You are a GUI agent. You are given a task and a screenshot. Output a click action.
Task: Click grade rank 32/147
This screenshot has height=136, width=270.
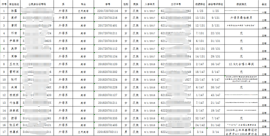(x=200, y=118)
